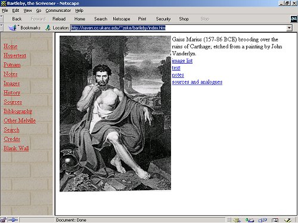
Task: Close the Netscape window
Action: [294, 3]
